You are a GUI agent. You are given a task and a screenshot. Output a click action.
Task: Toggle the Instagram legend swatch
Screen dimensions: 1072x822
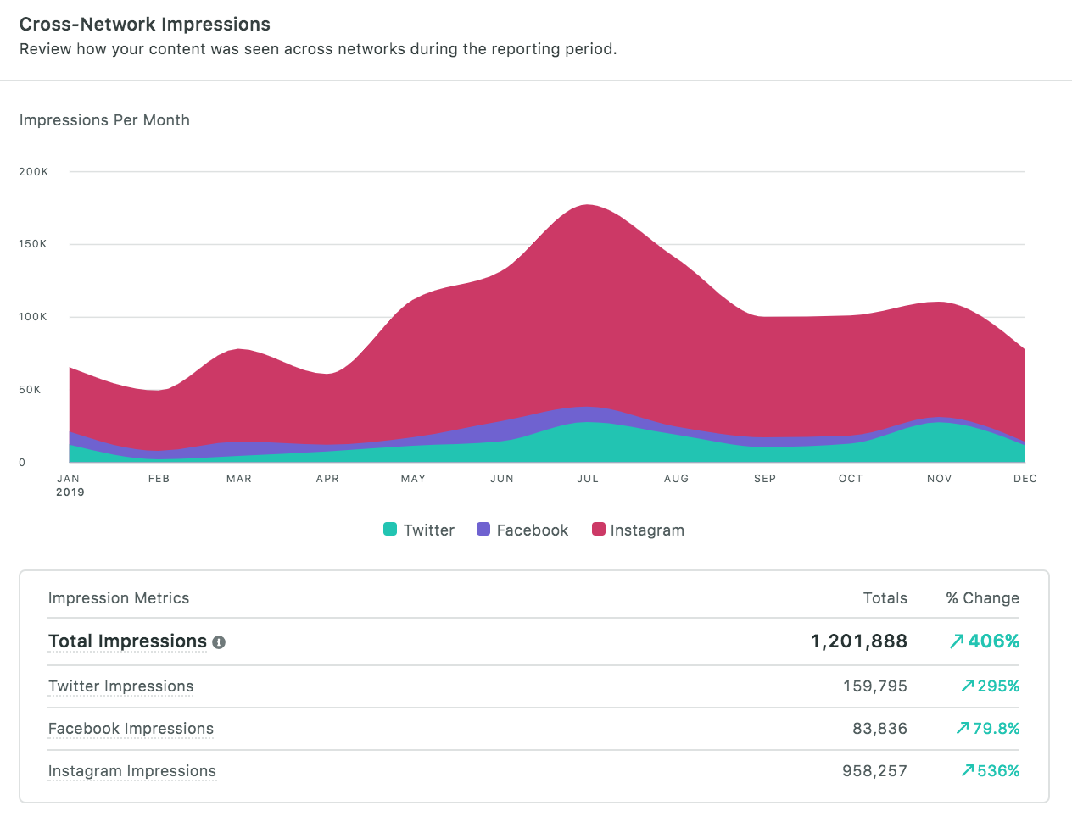pos(599,529)
